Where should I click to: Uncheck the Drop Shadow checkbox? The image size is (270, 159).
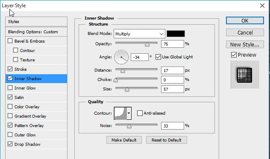[10, 144]
